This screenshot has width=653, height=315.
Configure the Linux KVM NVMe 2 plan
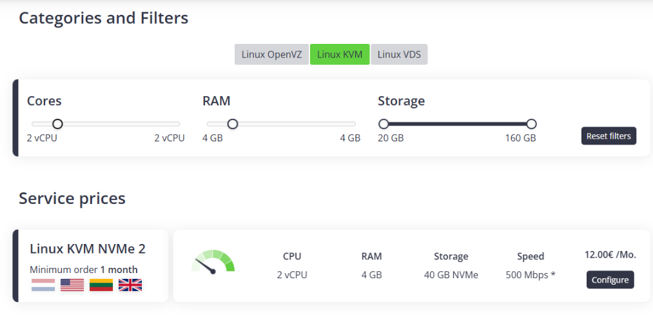click(x=610, y=279)
